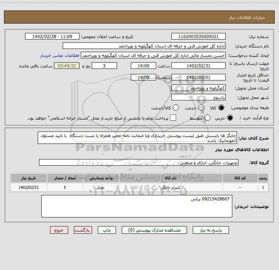Click the تعداد / مقدار column header

(65, 178)
